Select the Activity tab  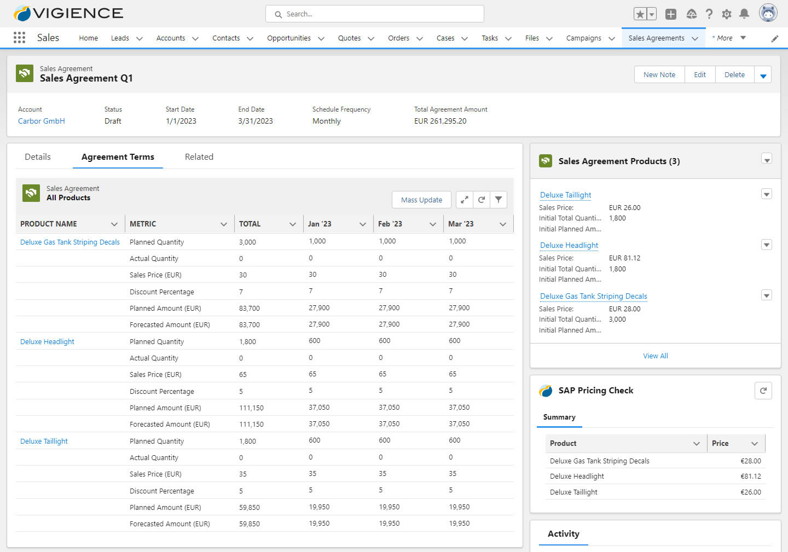[x=564, y=534]
